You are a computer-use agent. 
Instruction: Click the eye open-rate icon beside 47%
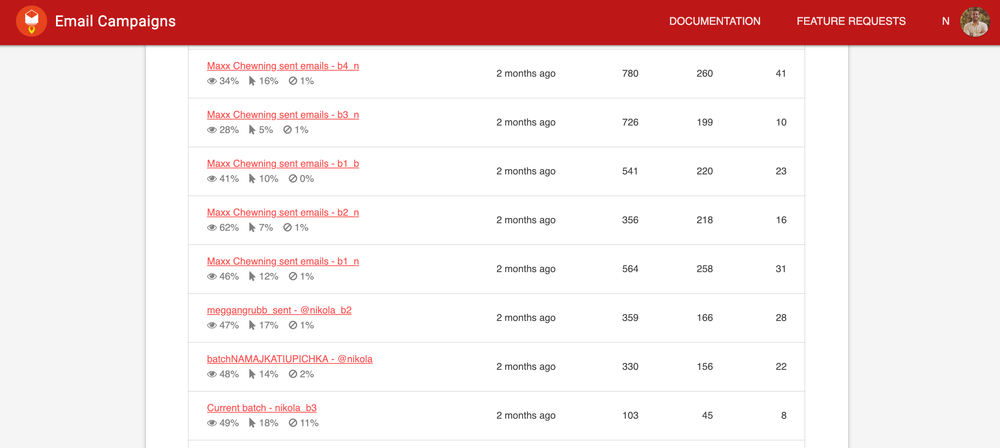(x=212, y=326)
